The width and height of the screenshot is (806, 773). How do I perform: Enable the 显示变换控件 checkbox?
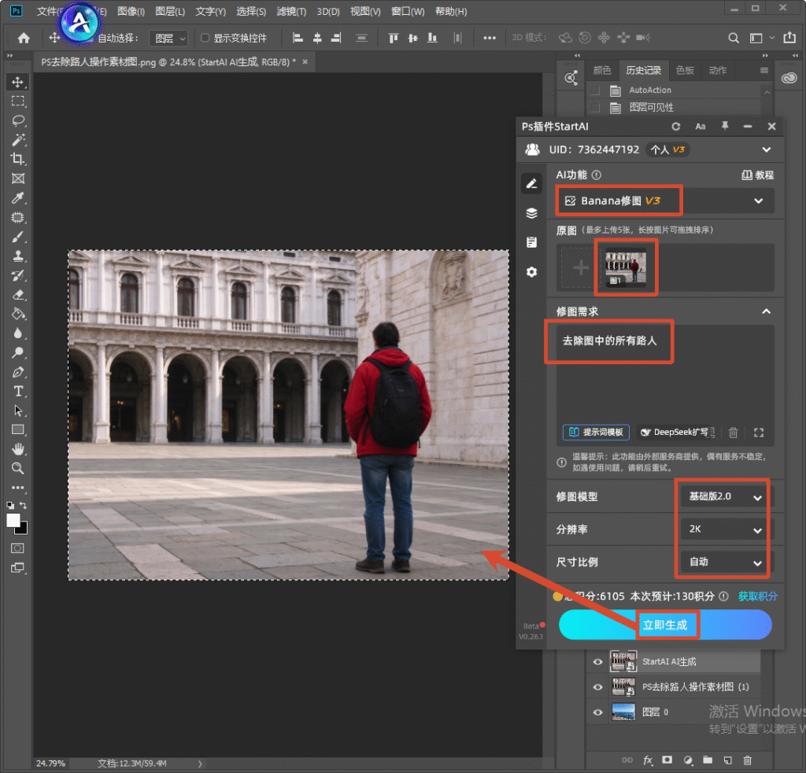[205, 38]
